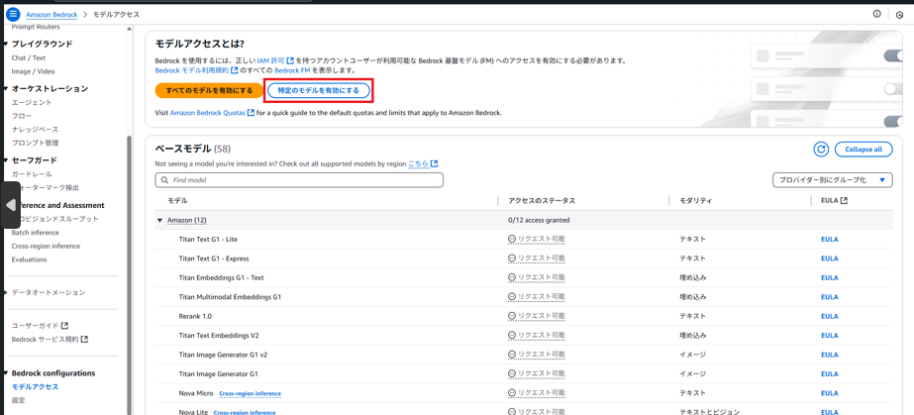Collapse the プレイグラウンド sidebar section

coord(6,44)
